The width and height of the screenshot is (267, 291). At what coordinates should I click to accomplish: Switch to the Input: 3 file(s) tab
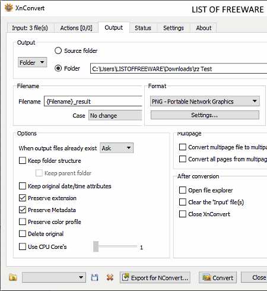click(x=30, y=28)
